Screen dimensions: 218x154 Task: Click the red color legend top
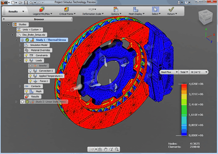point(184,86)
